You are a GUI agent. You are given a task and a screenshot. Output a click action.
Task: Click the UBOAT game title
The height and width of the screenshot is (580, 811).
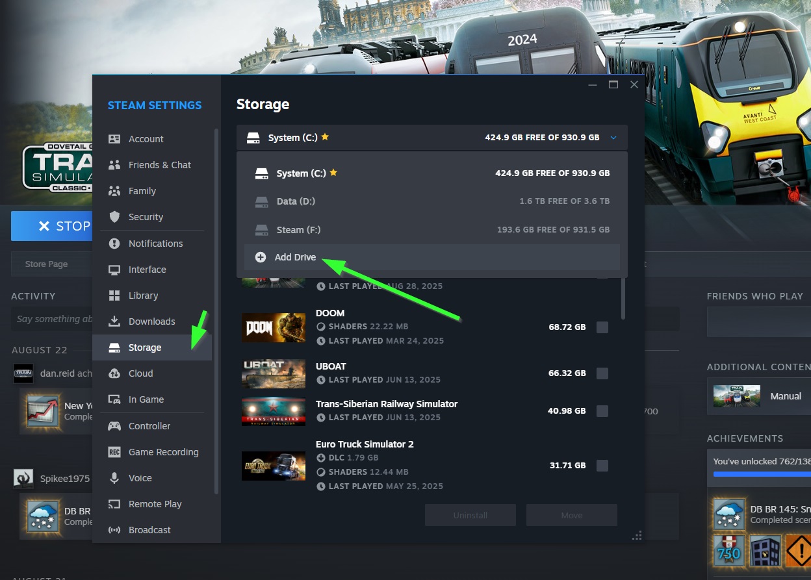[331, 366]
